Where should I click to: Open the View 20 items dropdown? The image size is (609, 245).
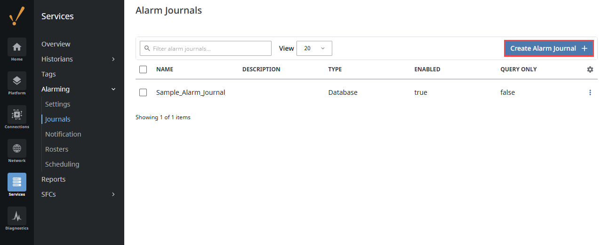click(x=314, y=48)
